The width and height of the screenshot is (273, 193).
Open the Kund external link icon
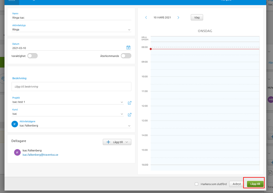click(x=130, y=115)
